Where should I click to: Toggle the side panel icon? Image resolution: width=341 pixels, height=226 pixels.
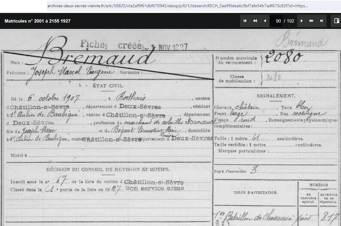(336, 21)
